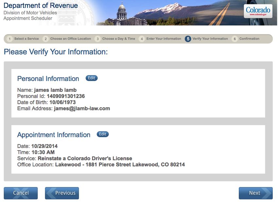This screenshot has width=278, height=202.
Task: Click Date of Birth 10/06/1973
Action: [62, 102]
